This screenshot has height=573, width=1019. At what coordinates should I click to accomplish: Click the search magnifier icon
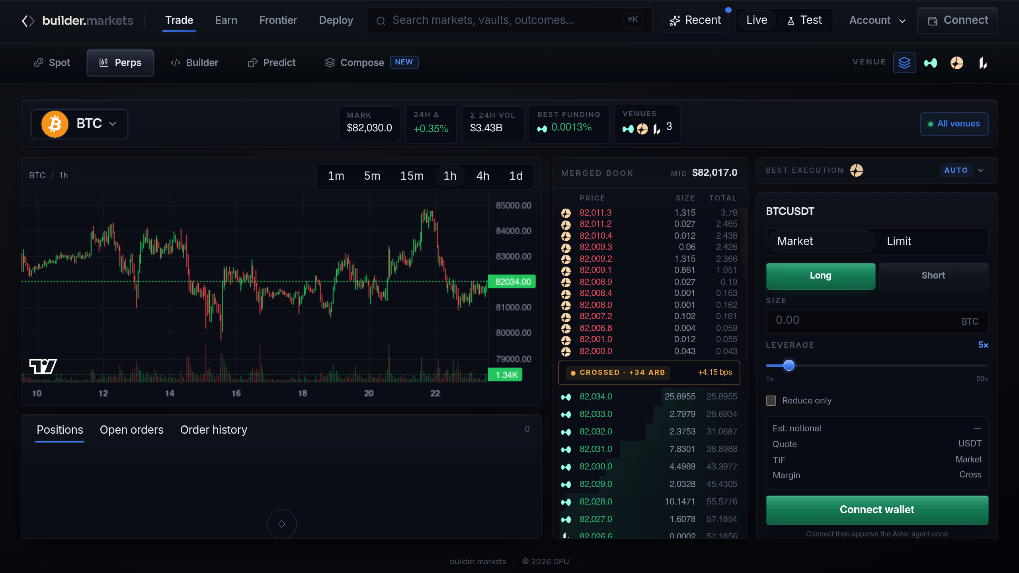[381, 21]
